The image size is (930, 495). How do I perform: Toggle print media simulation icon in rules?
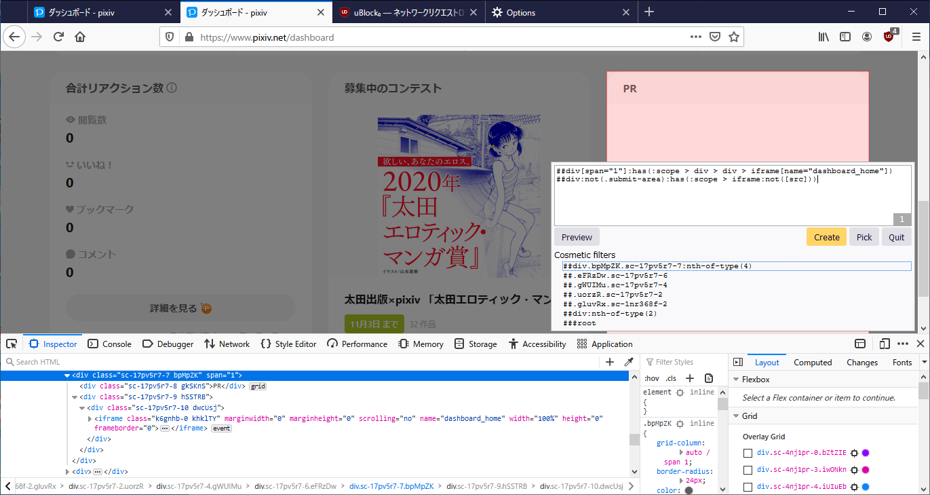(x=709, y=378)
